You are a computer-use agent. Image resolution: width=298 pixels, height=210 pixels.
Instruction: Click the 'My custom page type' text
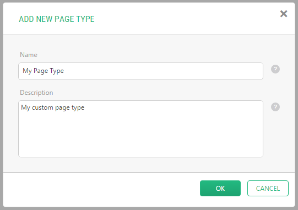click(x=53, y=107)
